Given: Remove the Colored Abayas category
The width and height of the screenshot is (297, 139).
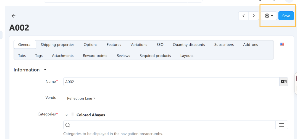Looking at the screenshot, I should click(67, 115).
